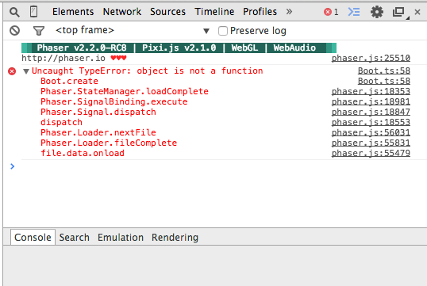Click Phaser.SignalBinding.execute stack frame

tap(114, 102)
